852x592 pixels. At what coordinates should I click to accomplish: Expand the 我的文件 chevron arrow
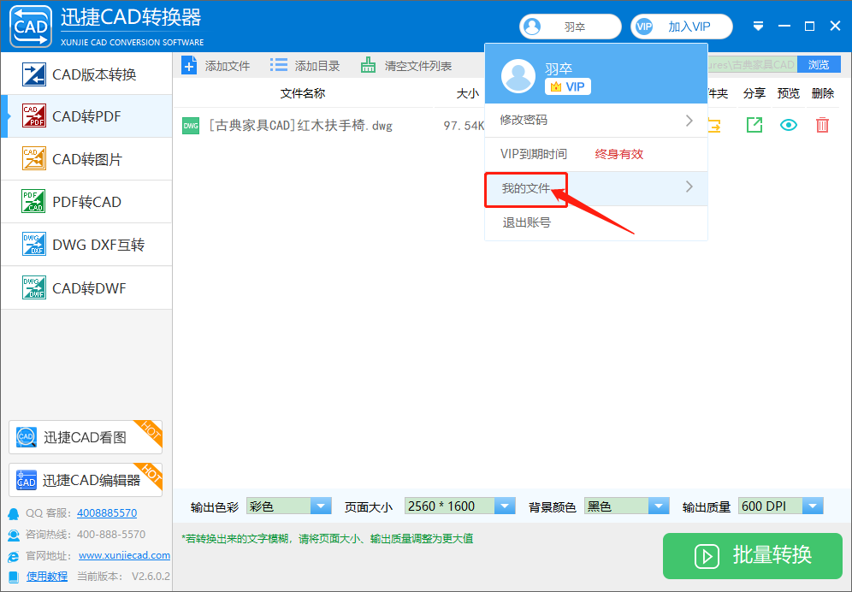689,186
